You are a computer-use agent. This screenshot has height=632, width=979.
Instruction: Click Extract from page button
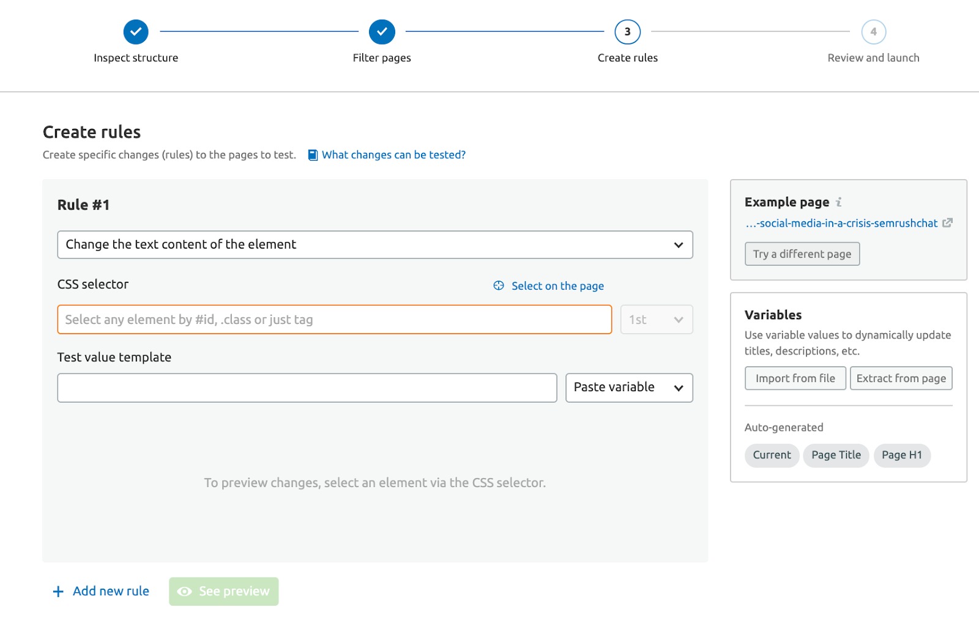tap(901, 378)
